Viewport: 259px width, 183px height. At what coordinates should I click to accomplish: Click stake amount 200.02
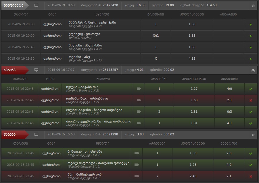(x=169, y=70)
